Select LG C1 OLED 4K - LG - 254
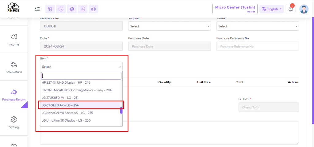314x147 pixels. coord(80,105)
